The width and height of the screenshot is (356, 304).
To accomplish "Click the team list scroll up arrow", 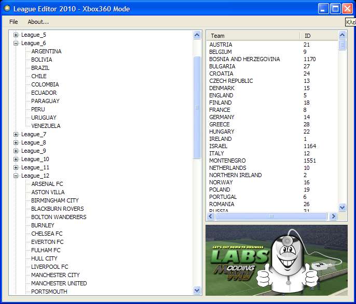I will [x=342, y=35].
